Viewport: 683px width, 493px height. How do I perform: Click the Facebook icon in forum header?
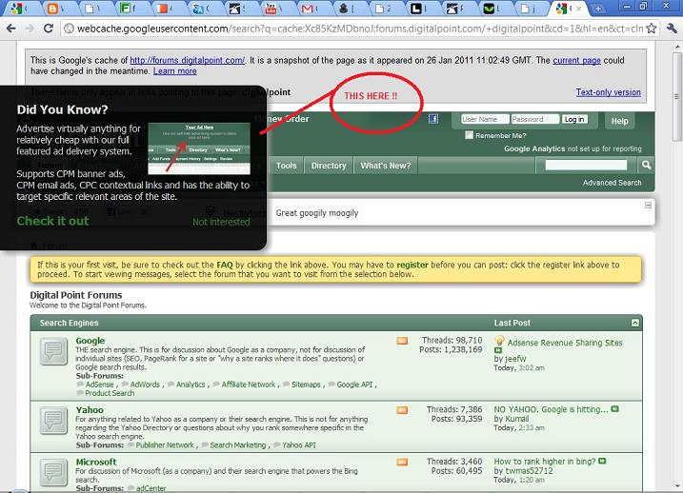coord(433,119)
